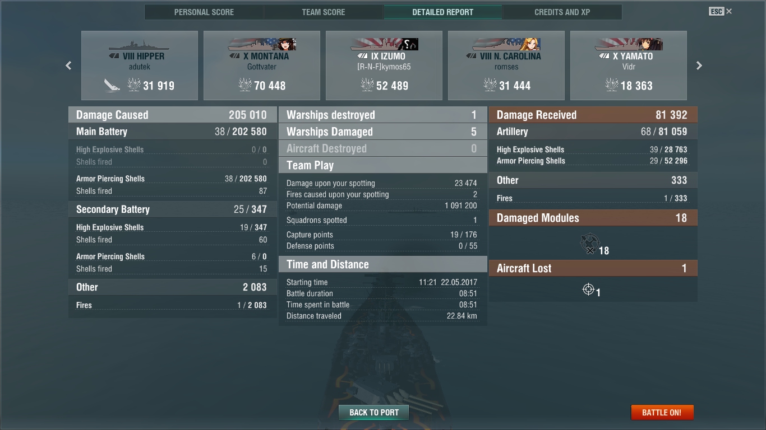Return with the Back to Port button

(x=374, y=413)
